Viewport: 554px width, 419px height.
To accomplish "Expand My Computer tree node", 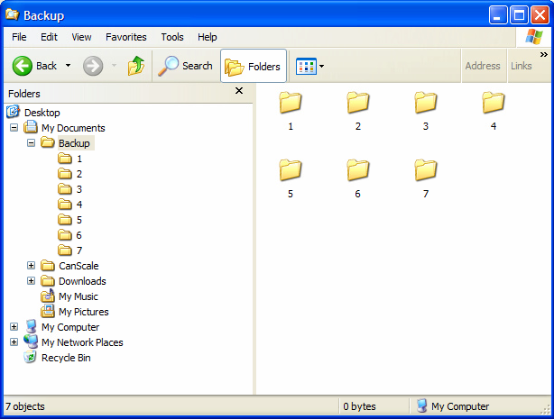I will (x=14, y=327).
